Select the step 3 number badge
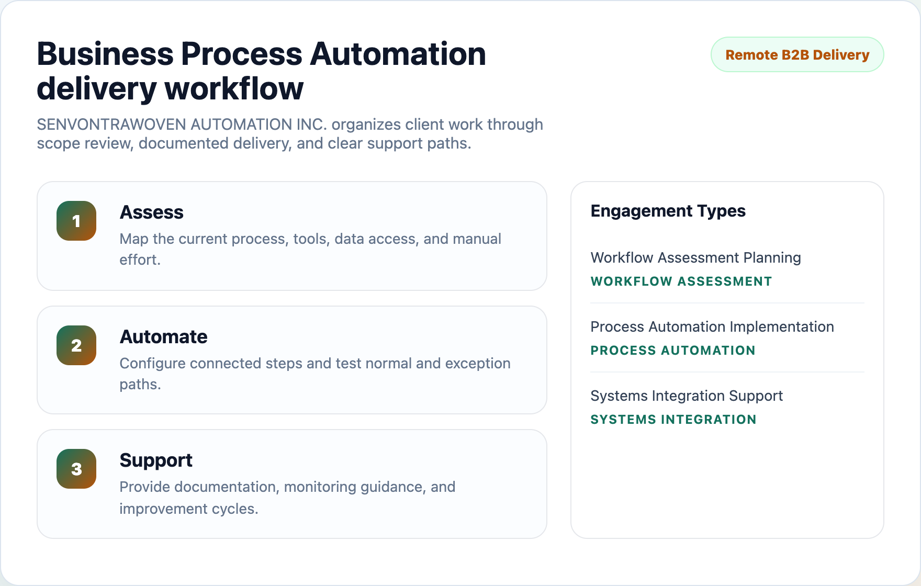The image size is (921, 586). point(76,469)
